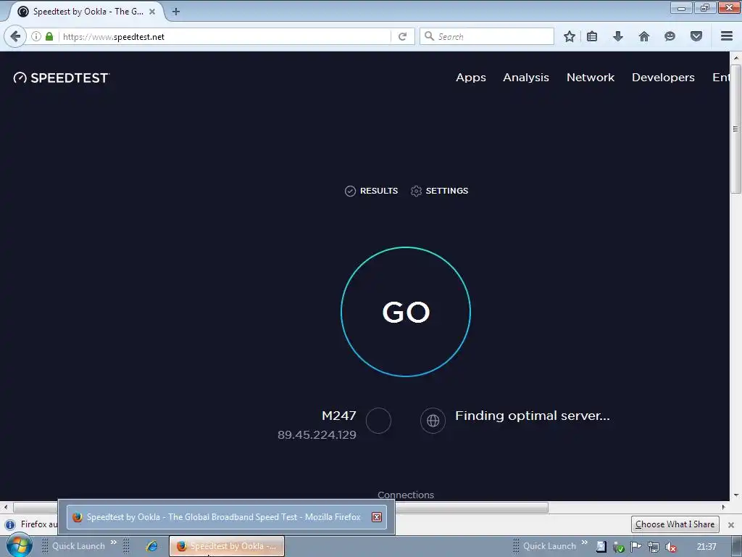This screenshot has height=557, width=742.
Task: Click the Action Center flag tray icon
Action: pyautogui.click(x=636, y=547)
